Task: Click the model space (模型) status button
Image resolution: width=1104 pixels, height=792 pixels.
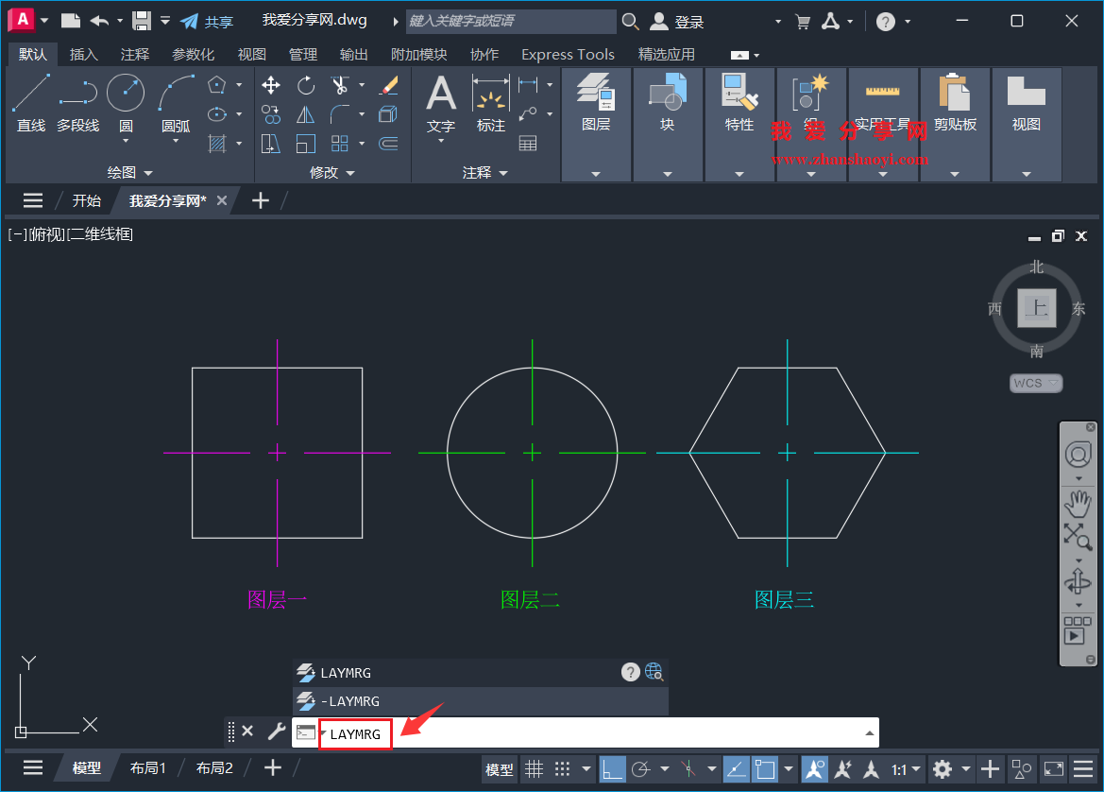Action: pos(500,769)
